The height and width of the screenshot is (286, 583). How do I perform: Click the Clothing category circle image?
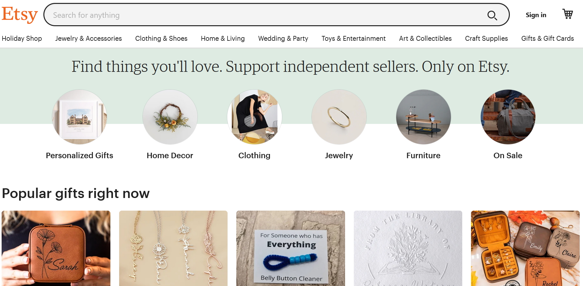(254, 117)
